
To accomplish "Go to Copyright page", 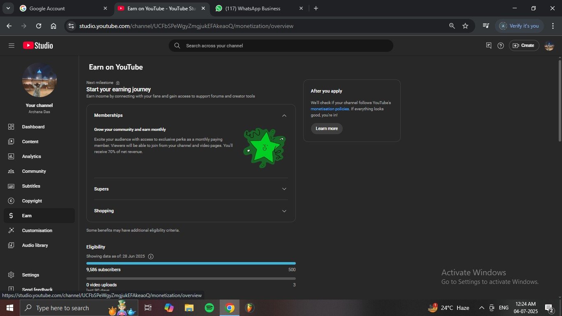I will click(39, 201).
